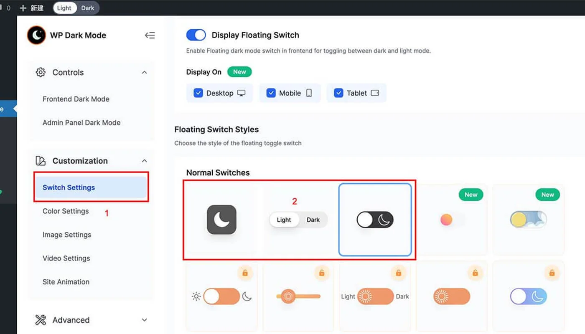Disable the Display Floating Switch toggle
The width and height of the screenshot is (585, 334).
196,35
